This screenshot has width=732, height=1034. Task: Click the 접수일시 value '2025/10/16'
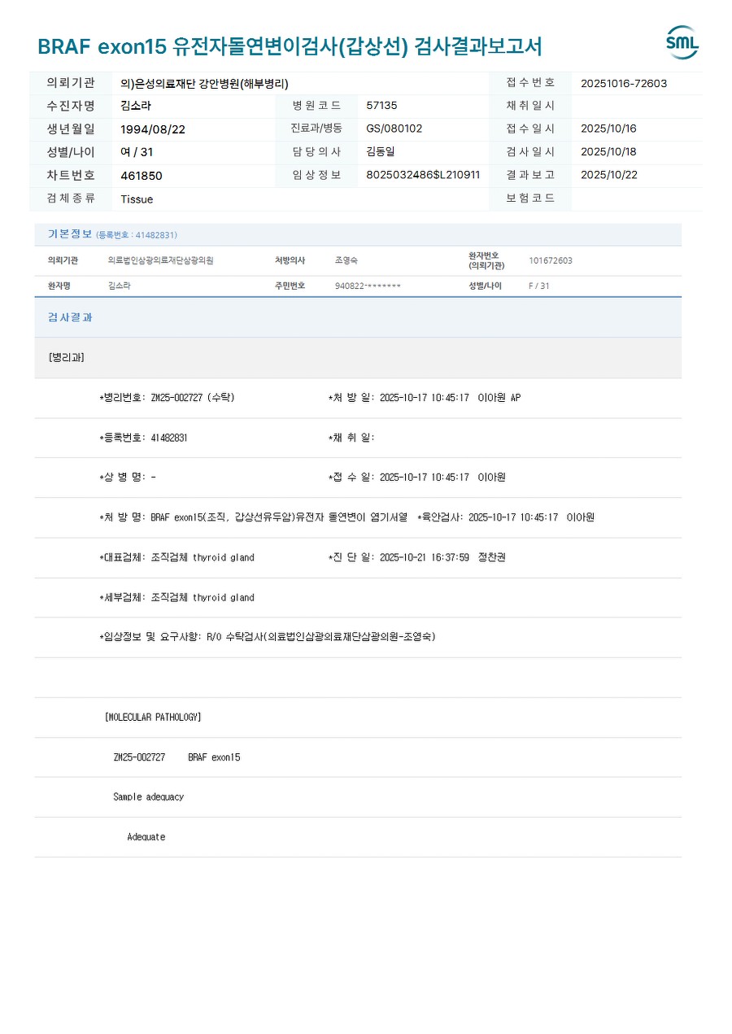pos(608,129)
